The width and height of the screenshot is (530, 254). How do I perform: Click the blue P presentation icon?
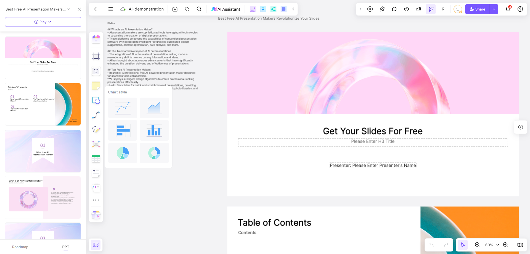(x=263, y=9)
